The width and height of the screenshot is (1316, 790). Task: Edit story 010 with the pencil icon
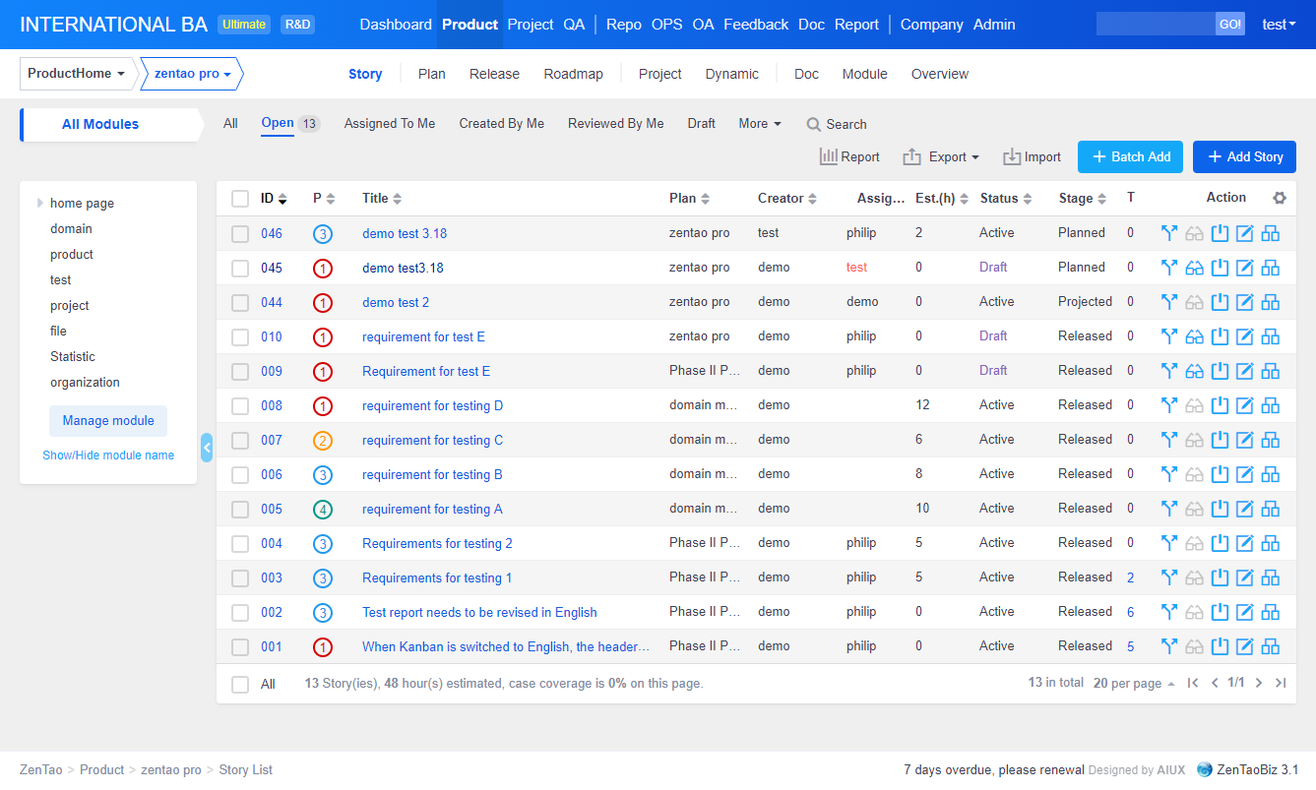(x=1244, y=335)
